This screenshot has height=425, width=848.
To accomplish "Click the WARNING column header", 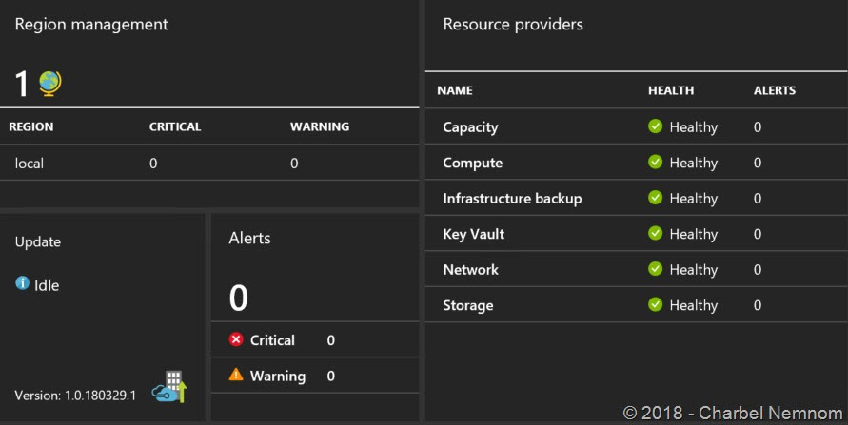I will point(320,126).
